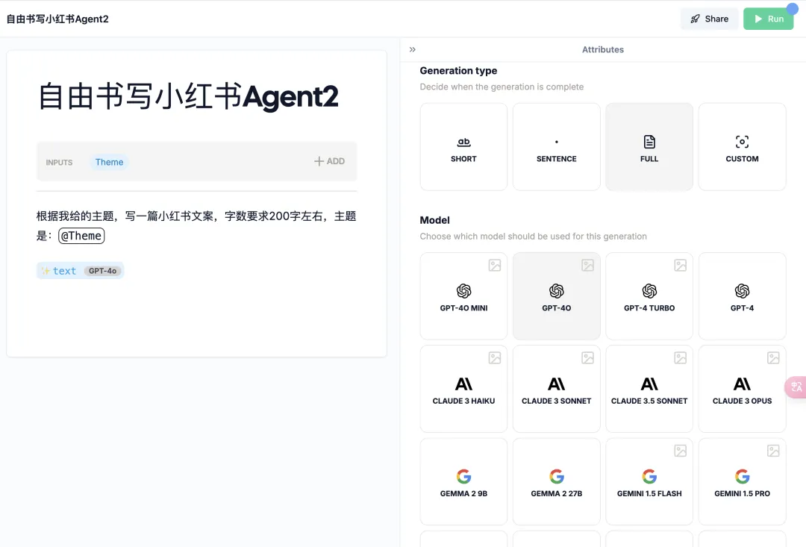Click the INPUTS label
Image resolution: width=806 pixels, height=547 pixels.
pyautogui.click(x=59, y=163)
